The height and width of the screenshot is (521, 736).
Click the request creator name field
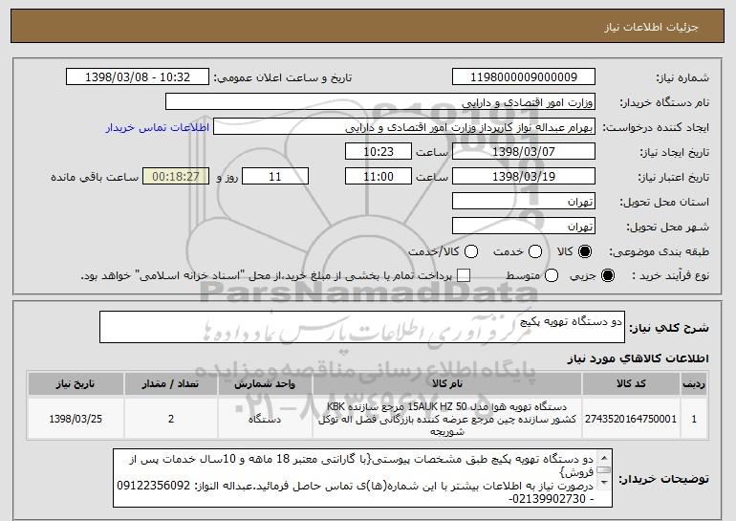(404, 127)
